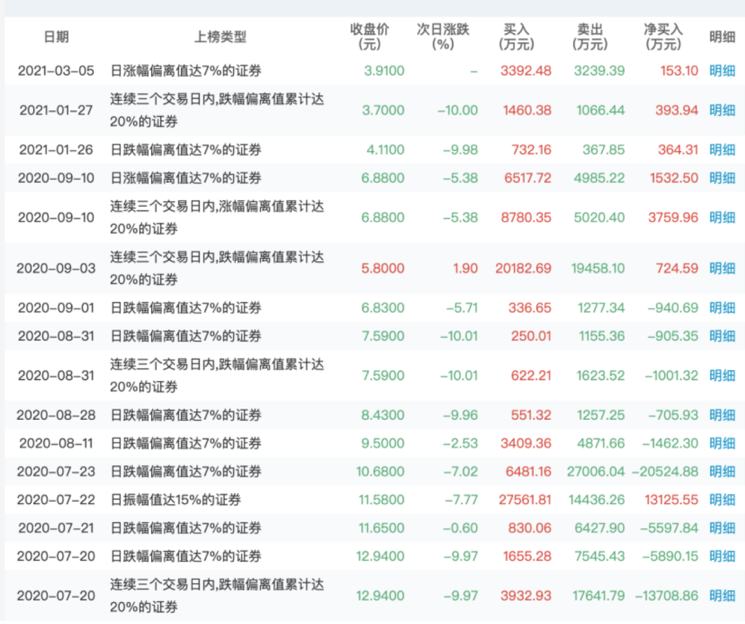Click the closing price 11.5800
Screen dimensions: 745x624
381,500
